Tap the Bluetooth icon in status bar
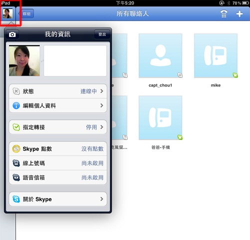The width and height of the screenshot is (250, 240). pos(229,3)
